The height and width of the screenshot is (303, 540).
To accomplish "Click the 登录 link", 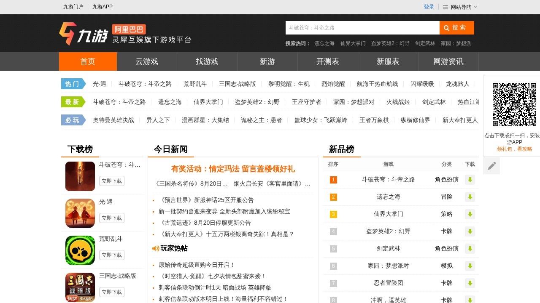I will pos(429,7).
